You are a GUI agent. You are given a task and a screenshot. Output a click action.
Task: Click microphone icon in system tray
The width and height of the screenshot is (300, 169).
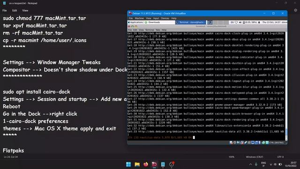[x=256, y=164]
